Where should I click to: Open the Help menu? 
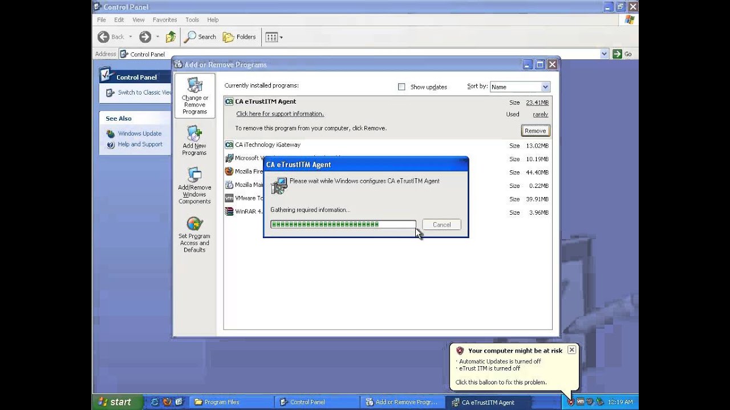point(213,20)
